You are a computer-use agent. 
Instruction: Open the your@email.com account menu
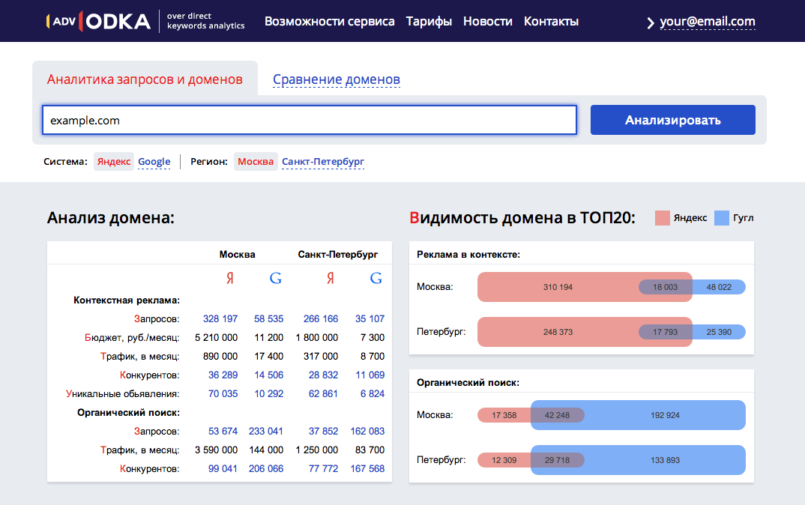click(x=707, y=22)
